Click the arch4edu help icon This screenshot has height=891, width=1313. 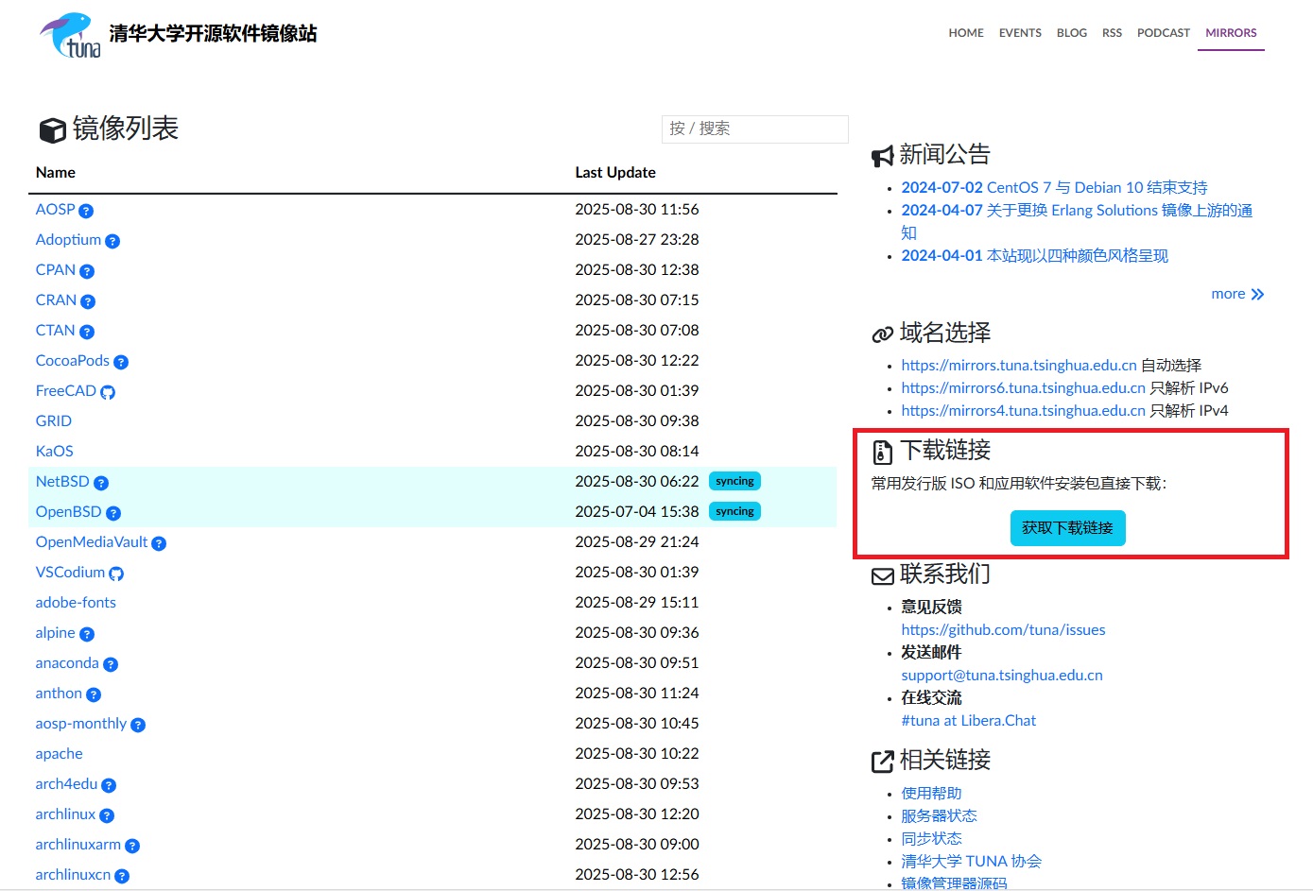[109, 785]
